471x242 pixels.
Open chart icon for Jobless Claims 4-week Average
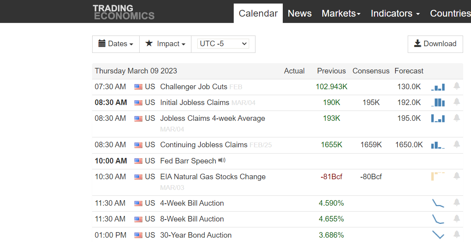tap(438, 118)
